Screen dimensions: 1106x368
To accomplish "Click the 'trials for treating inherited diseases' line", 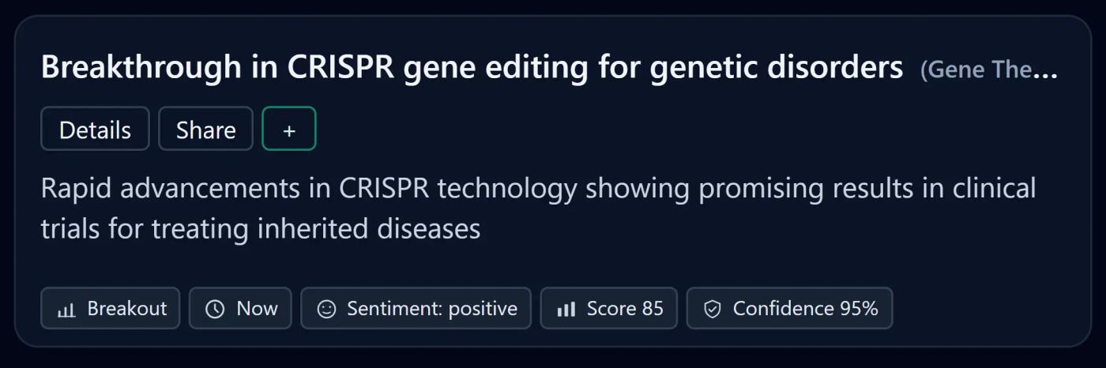I will [261, 230].
